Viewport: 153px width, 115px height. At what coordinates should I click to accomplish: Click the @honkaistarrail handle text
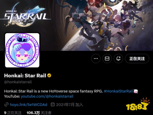tap(18, 82)
